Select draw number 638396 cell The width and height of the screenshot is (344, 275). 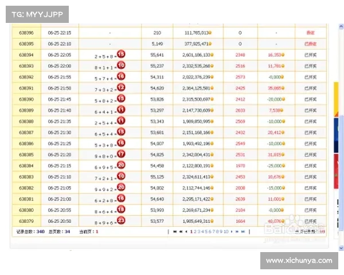(26, 33)
